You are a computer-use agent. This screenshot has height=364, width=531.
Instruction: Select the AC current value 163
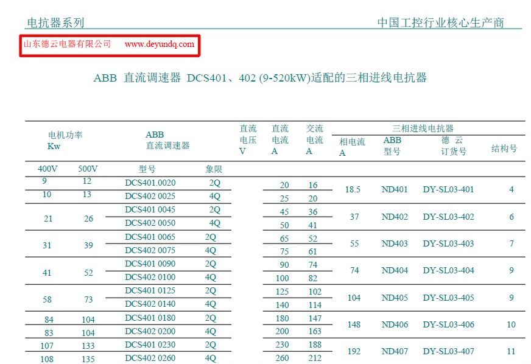point(315,331)
